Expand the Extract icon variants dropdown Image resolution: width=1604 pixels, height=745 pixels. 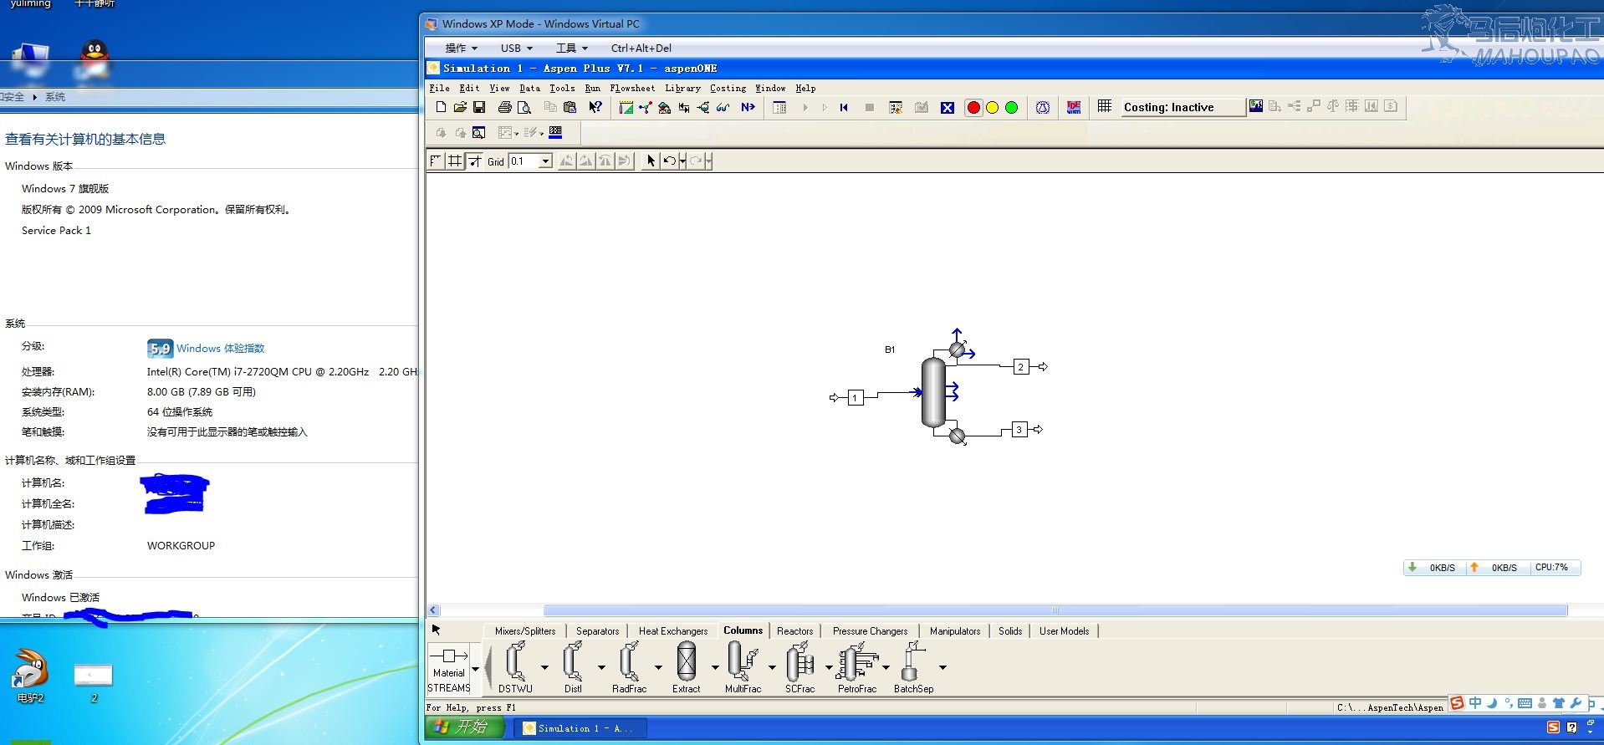coord(715,667)
